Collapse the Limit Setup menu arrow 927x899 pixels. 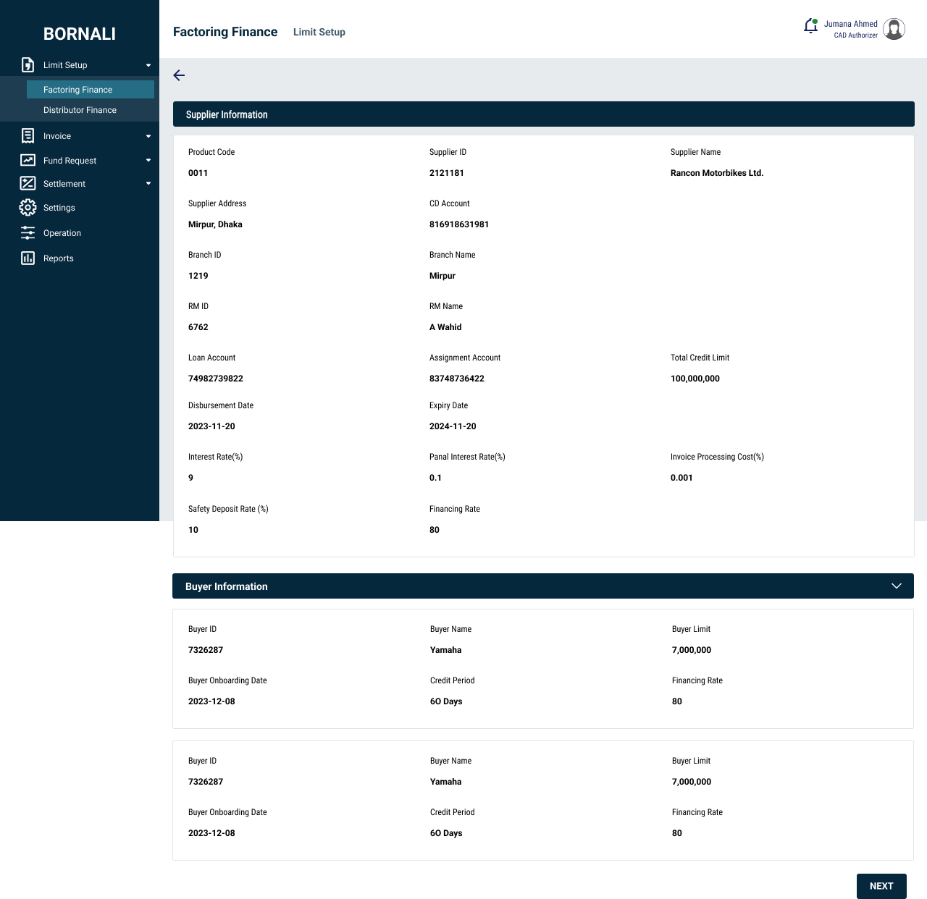[148, 65]
